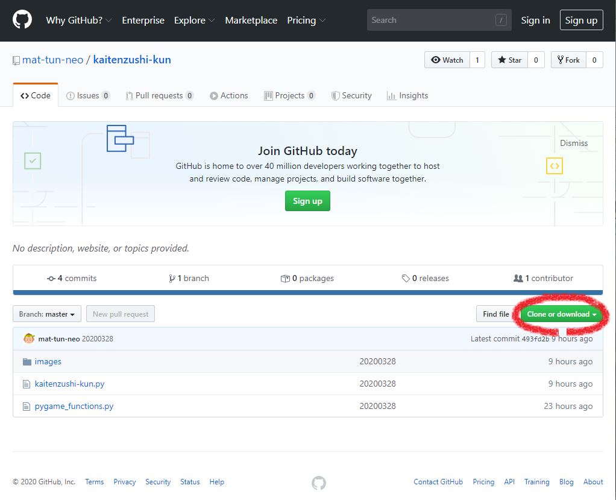View the 4 commits history
The height and width of the screenshot is (500, 616).
click(72, 278)
